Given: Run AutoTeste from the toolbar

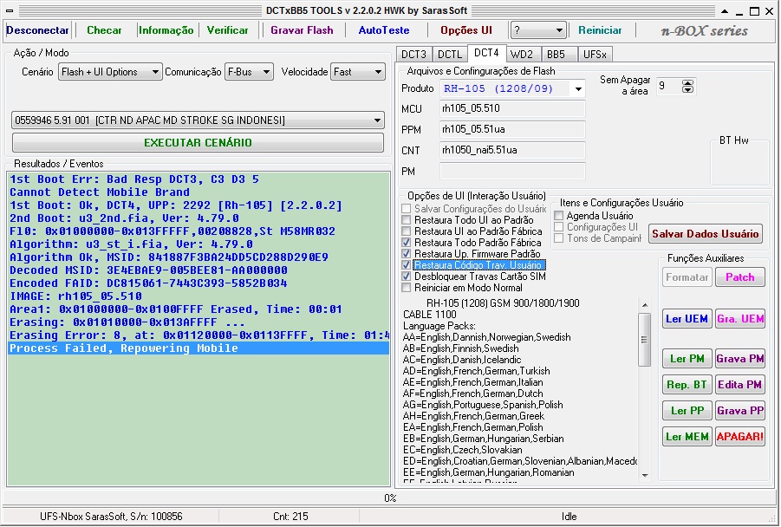Looking at the screenshot, I should click(384, 30).
